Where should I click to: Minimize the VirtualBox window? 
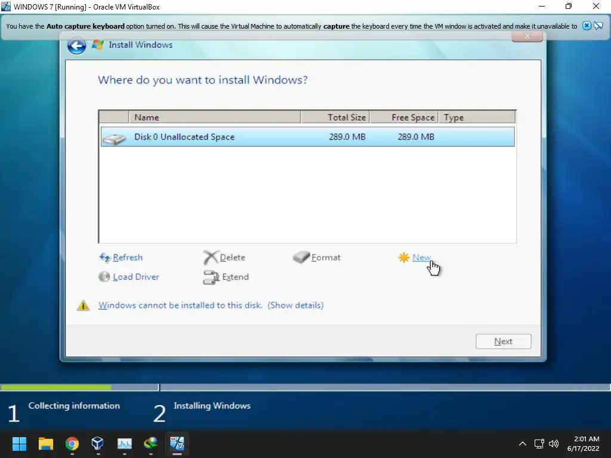542,6
